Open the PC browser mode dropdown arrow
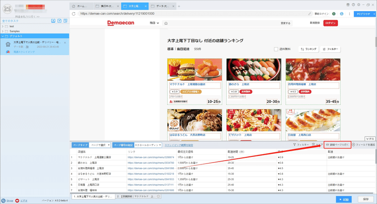The image size is (377, 204). point(374,14)
